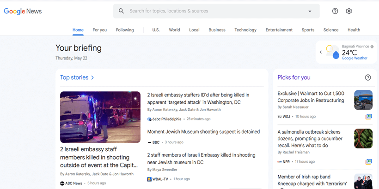Open the Help icon in header

point(335,11)
